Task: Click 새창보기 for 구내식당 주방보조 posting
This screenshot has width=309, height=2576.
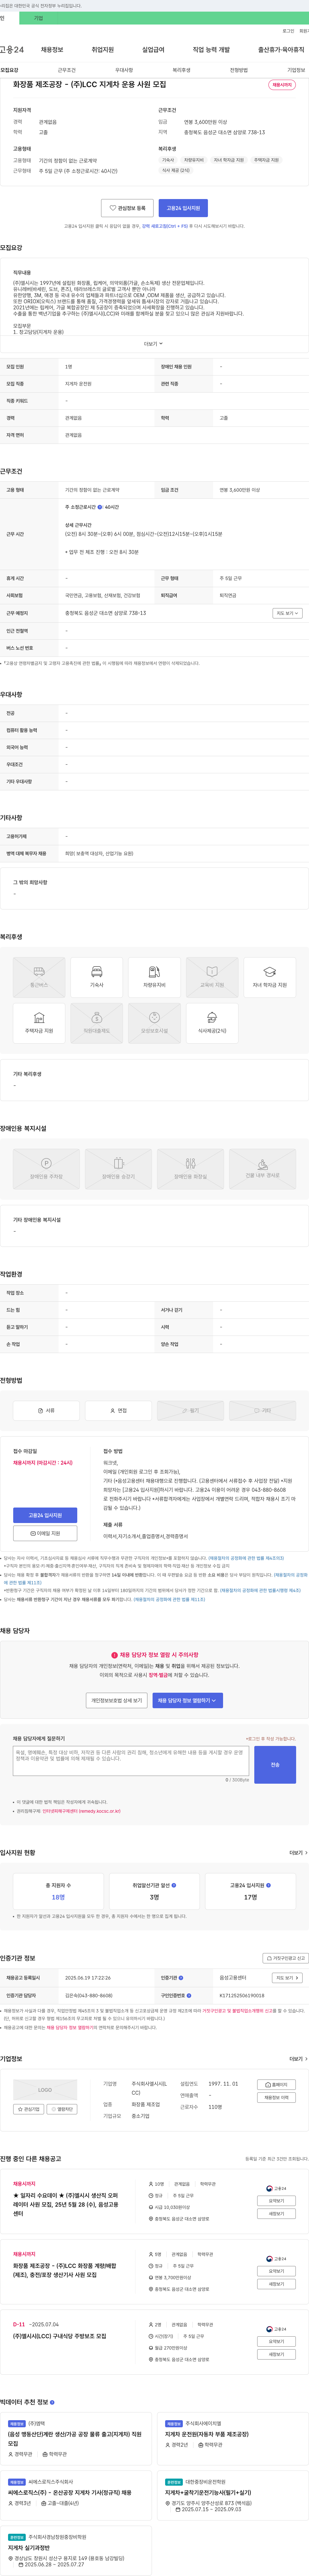Action: coord(276,2354)
